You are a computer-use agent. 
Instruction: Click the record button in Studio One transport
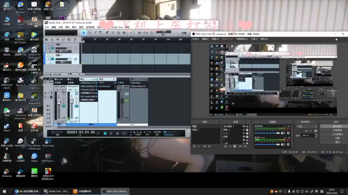(x=117, y=133)
